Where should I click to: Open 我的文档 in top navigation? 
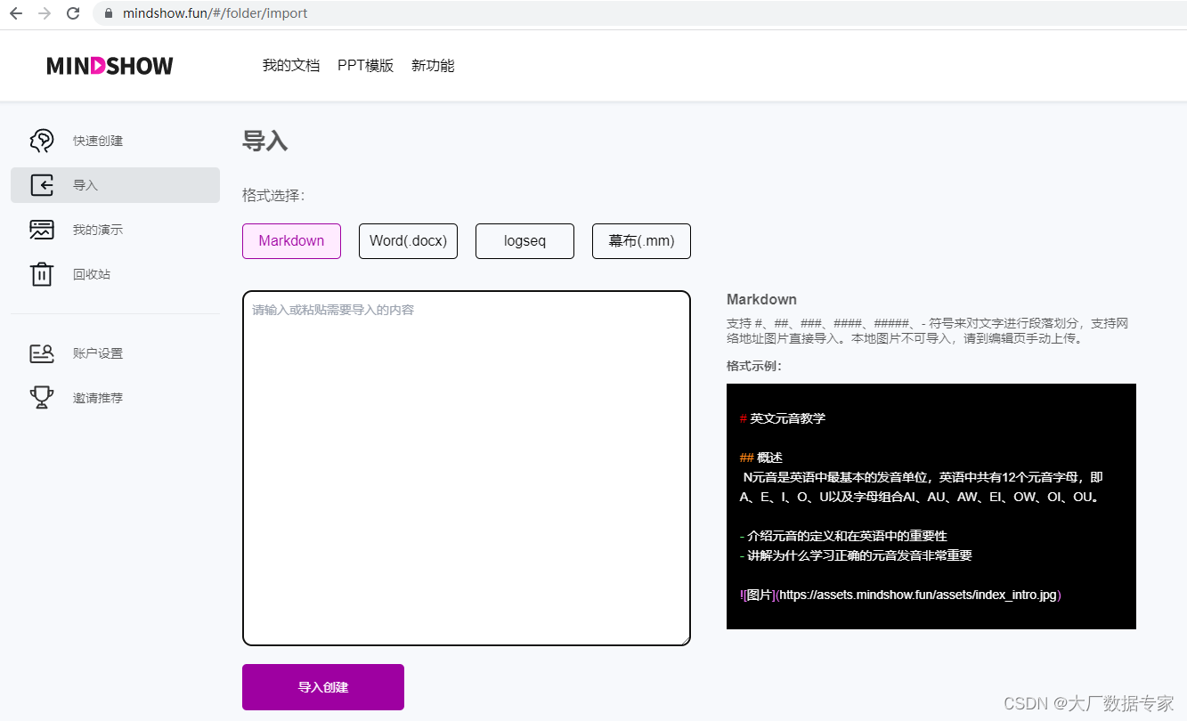(x=290, y=65)
